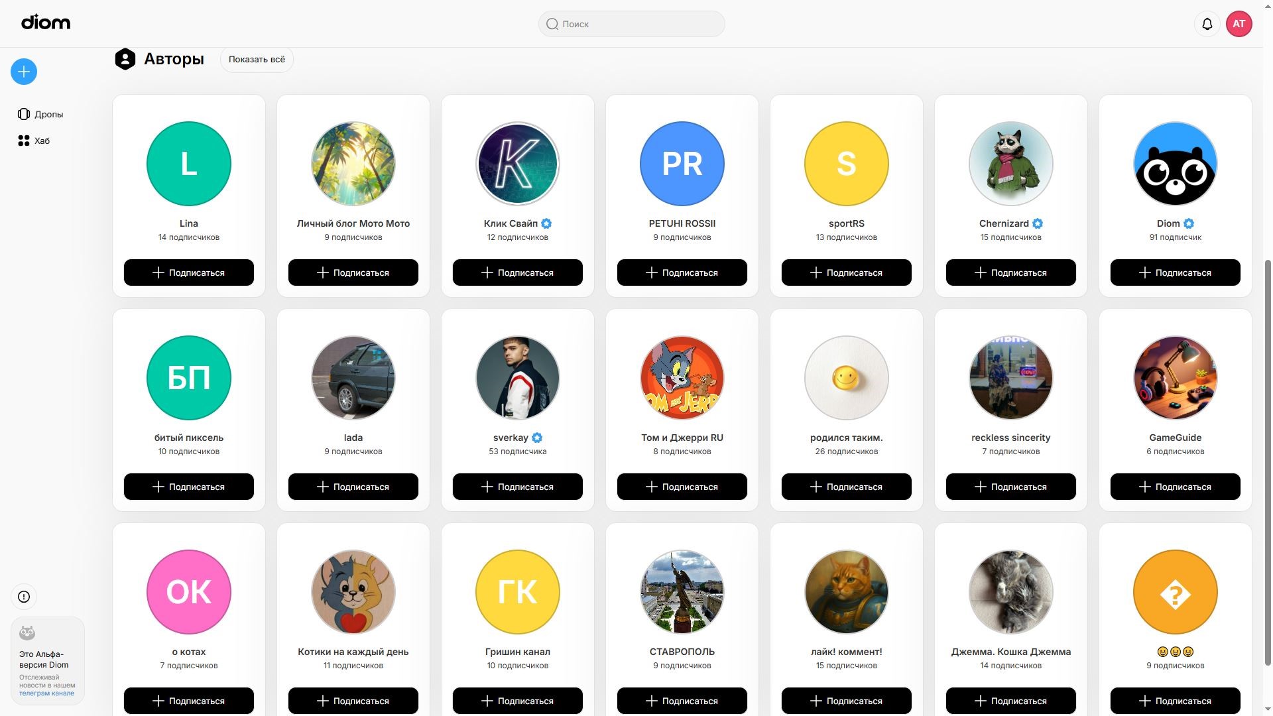Click the info exclamation icon in sidebar
Screen dimensions: 1273x716
(24, 597)
